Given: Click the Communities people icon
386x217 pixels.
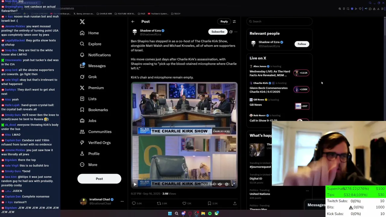Looking at the screenshot, I should point(82,132).
